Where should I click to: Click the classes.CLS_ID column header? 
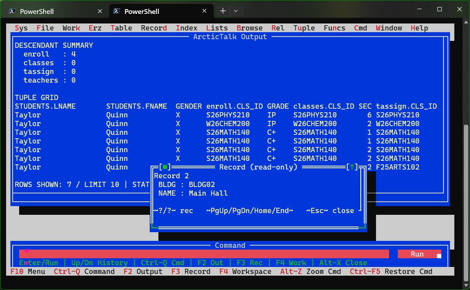tap(324, 107)
